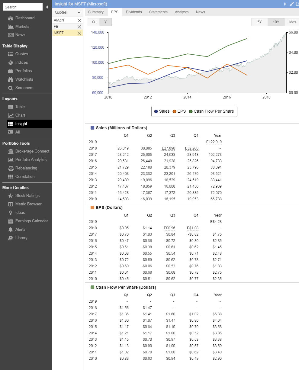Switch to the Summary tab
Viewport: 299px width, 370px height.
[96, 12]
